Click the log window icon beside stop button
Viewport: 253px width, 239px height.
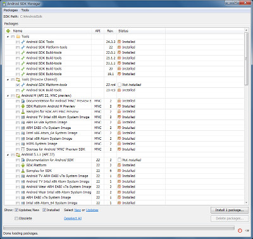tap(247, 231)
